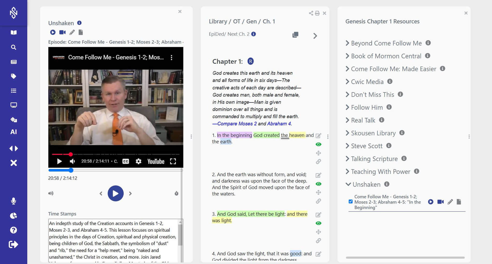
Task: Click the pie chart icon in sidebar
Action: (13, 216)
